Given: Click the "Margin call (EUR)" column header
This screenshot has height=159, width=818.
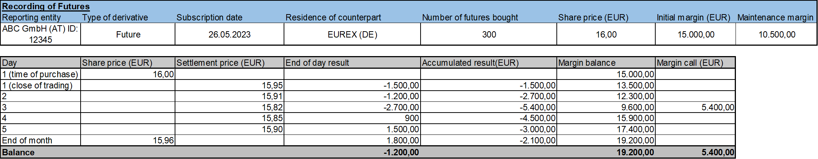Looking at the screenshot, I should 690,63.
